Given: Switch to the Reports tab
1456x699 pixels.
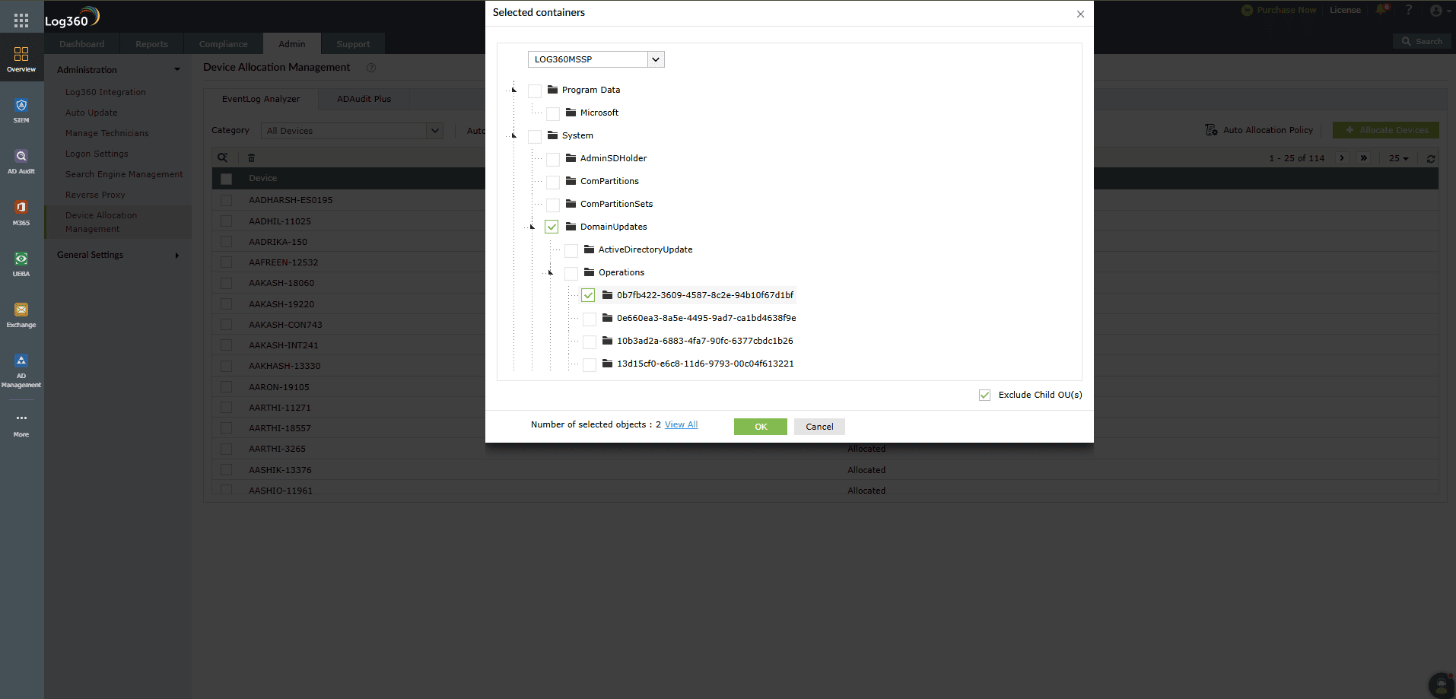Looking at the screenshot, I should coord(151,44).
